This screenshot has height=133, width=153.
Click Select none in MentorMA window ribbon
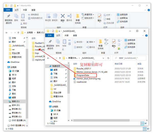(122, 18)
